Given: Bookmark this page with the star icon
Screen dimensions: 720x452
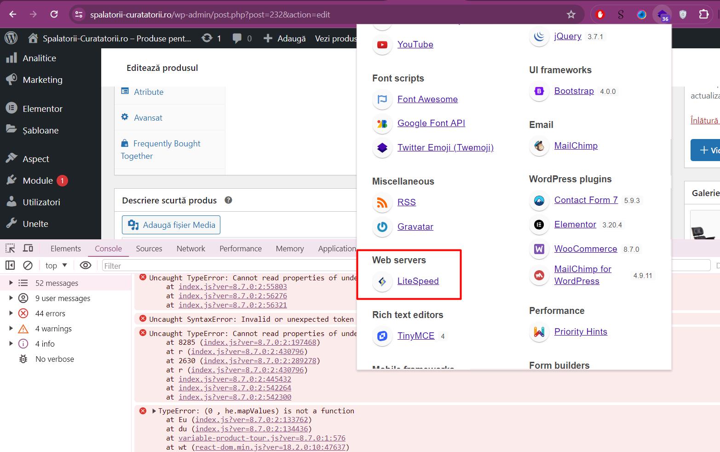Looking at the screenshot, I should point(571,14).
